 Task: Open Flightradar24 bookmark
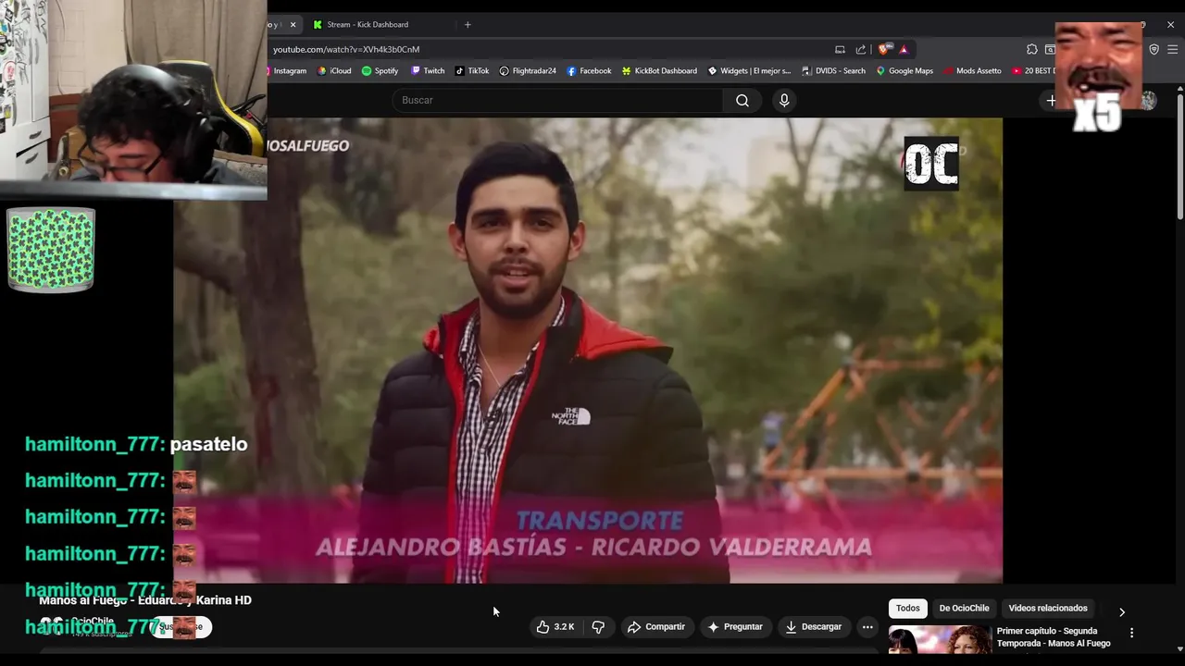(528, 70)
